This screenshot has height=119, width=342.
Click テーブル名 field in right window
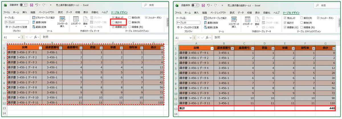pos(188,22)
